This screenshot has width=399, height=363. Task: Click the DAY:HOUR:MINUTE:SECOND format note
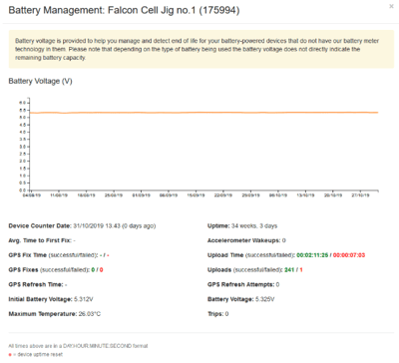[78, 346]
